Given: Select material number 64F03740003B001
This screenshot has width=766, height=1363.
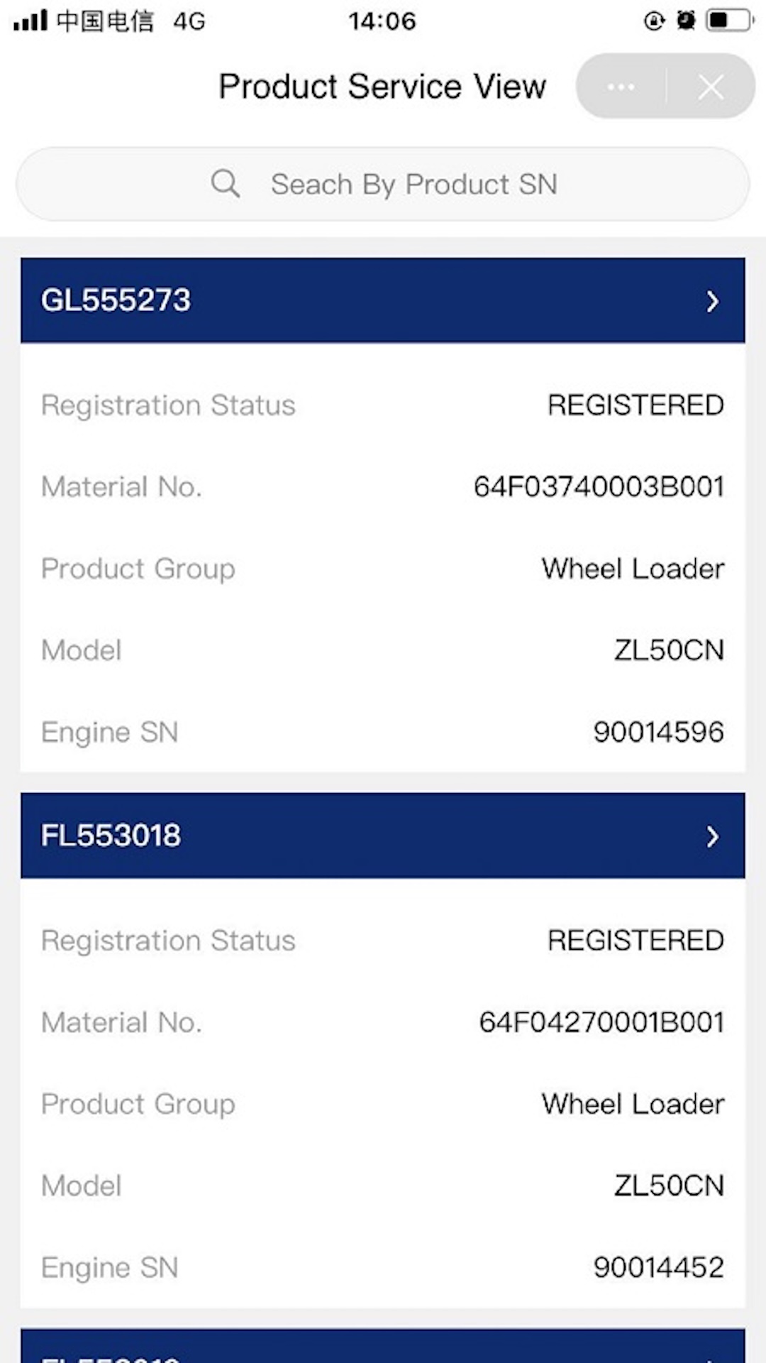Looking at the screenshot, I should (x=599, y=487).
